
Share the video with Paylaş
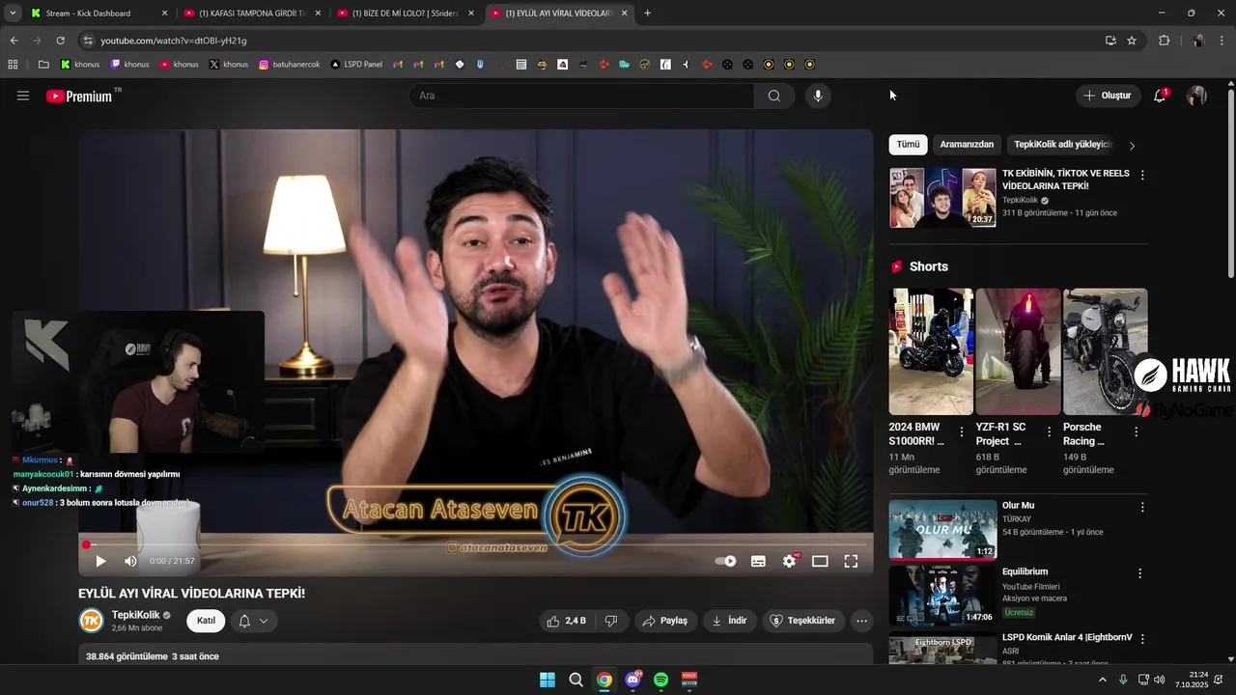pyautogui.click(x=664, y=621)
